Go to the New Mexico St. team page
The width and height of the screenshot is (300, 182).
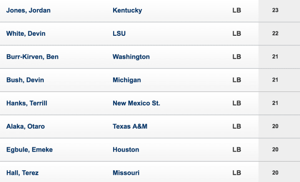coord(136,103)
